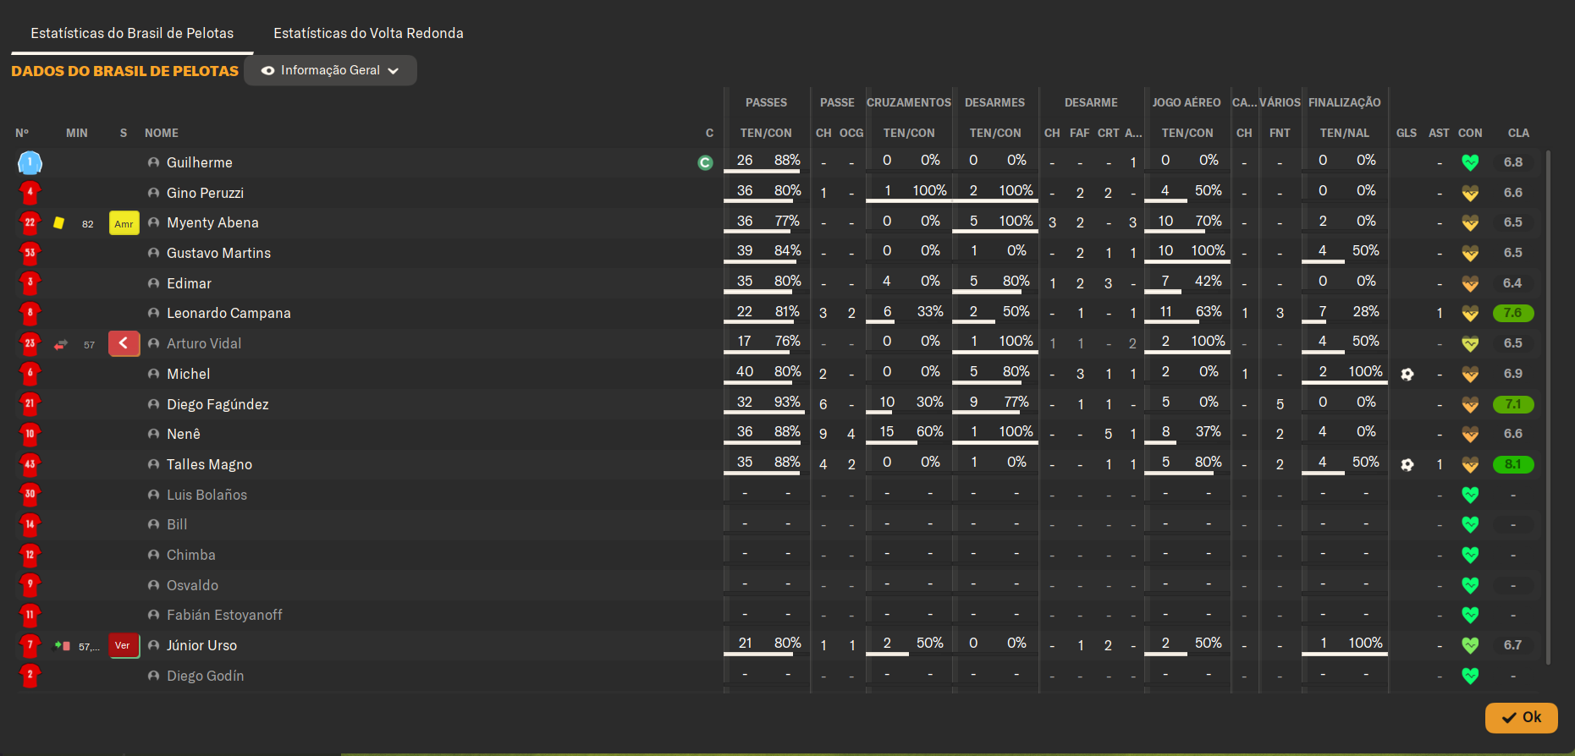This screenshot has width=1575, height=756.
Task: Click Júnior Urso's 6.7 rating value
Action: (x=1512, y=645)
